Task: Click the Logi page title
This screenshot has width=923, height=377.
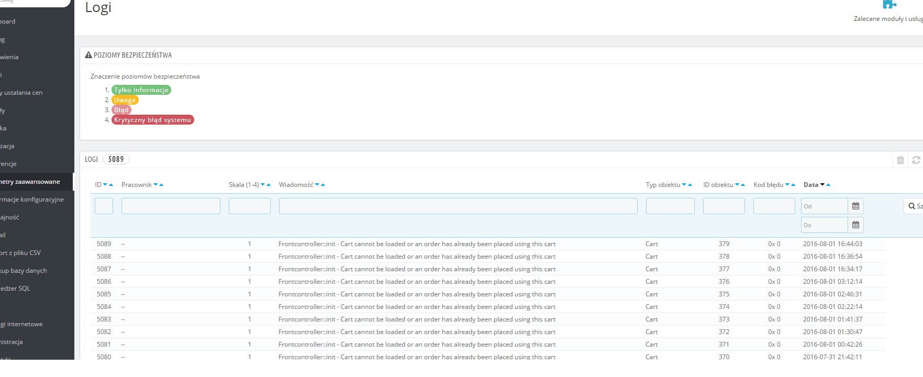Action: point(98,8)
